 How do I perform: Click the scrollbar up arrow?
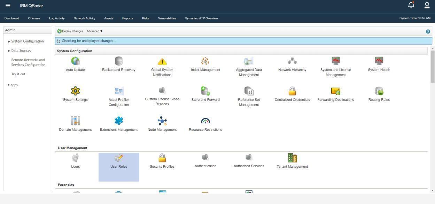click(x=433, y=48)
